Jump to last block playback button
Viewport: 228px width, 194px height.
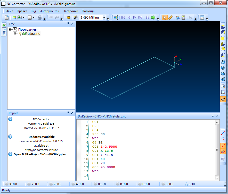point(140,18)
